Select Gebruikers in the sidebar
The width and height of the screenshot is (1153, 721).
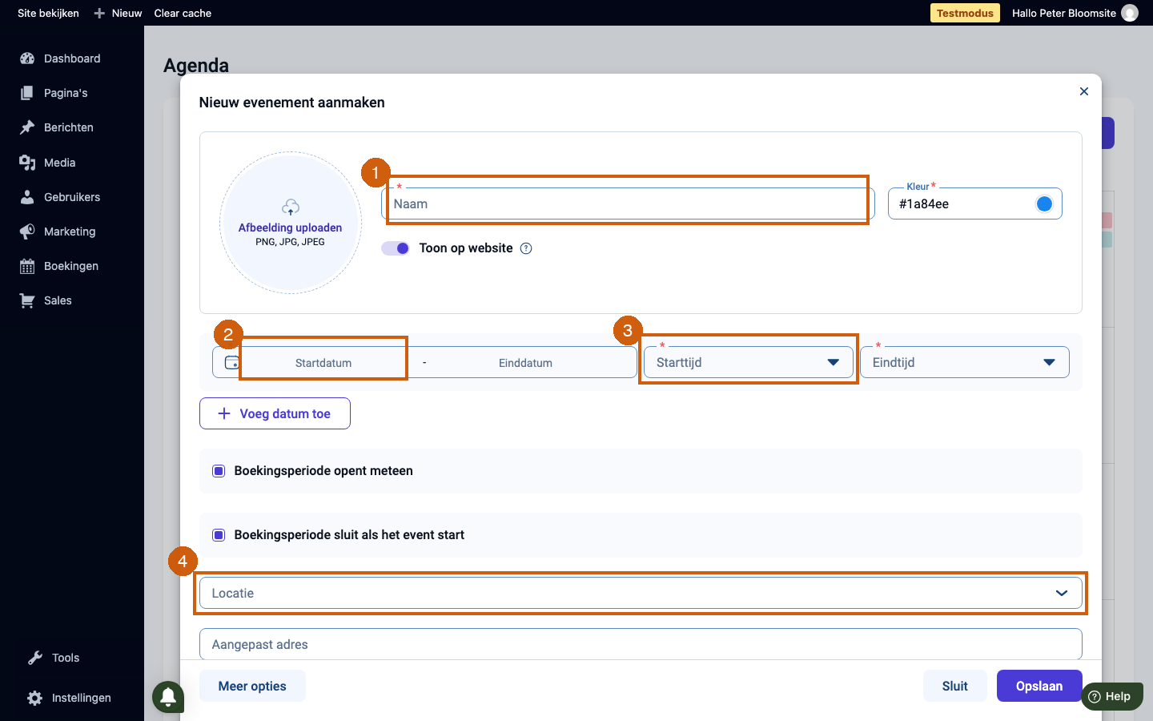tap(72, 197)
